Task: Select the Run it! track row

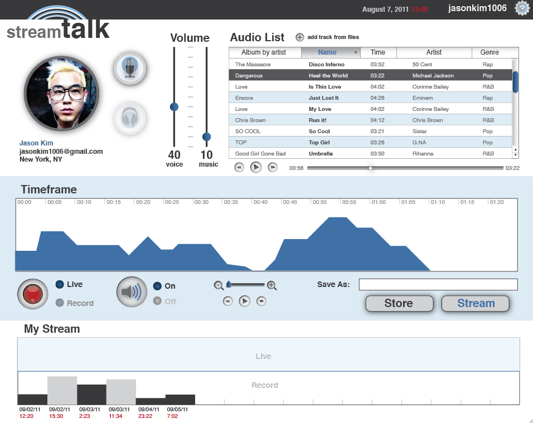Action: pos(371,120)
